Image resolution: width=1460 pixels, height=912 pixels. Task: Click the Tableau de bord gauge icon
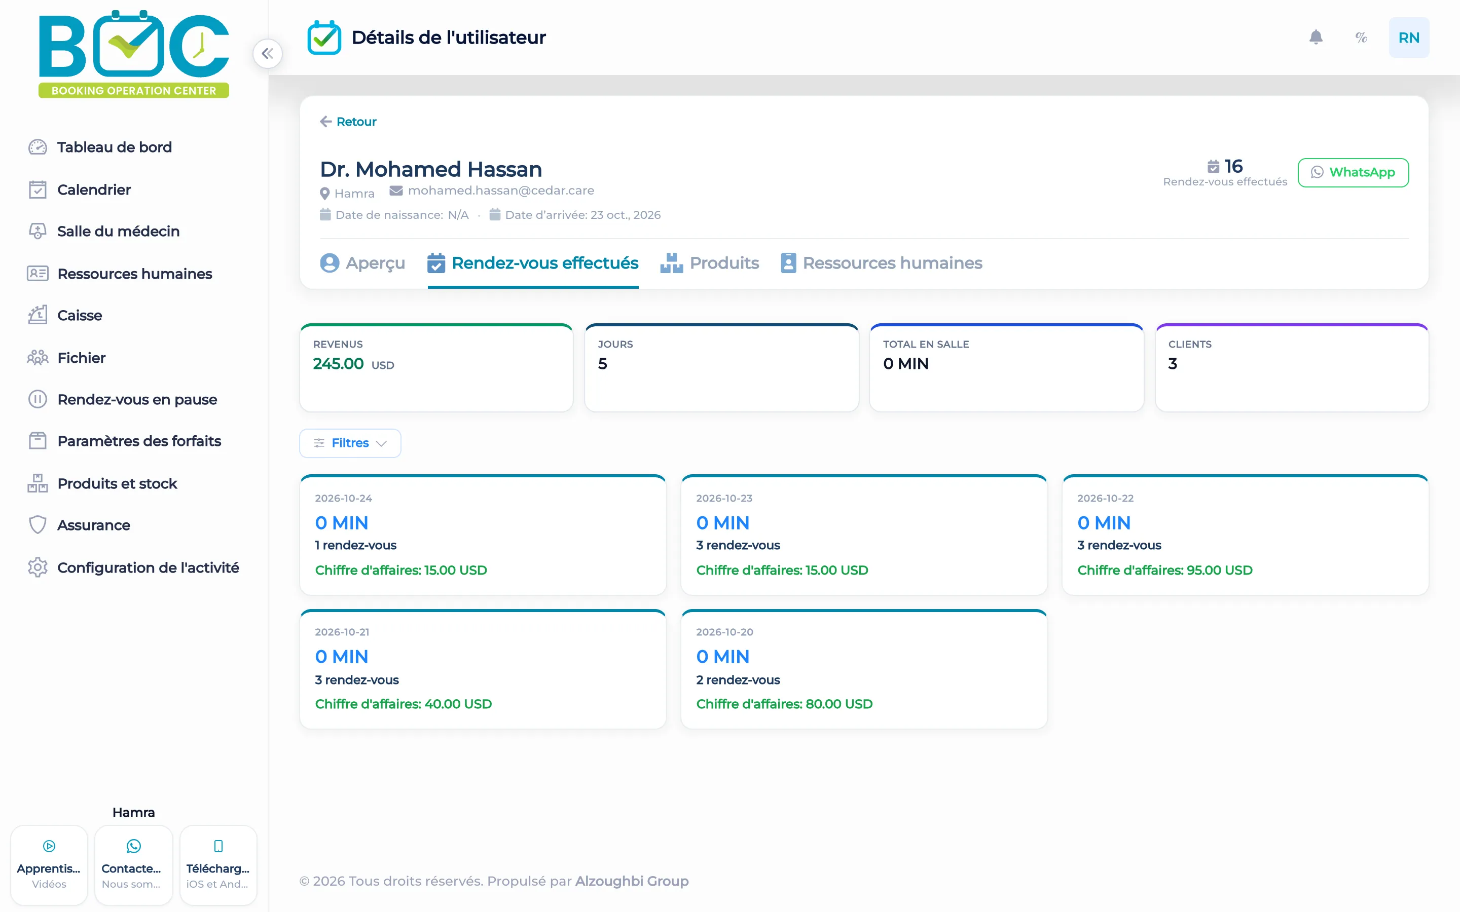38,147
